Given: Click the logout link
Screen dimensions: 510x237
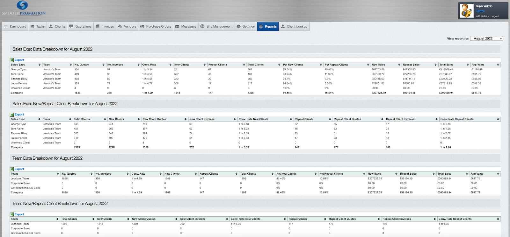Looking at the screenshot, I should click(495, 16).
